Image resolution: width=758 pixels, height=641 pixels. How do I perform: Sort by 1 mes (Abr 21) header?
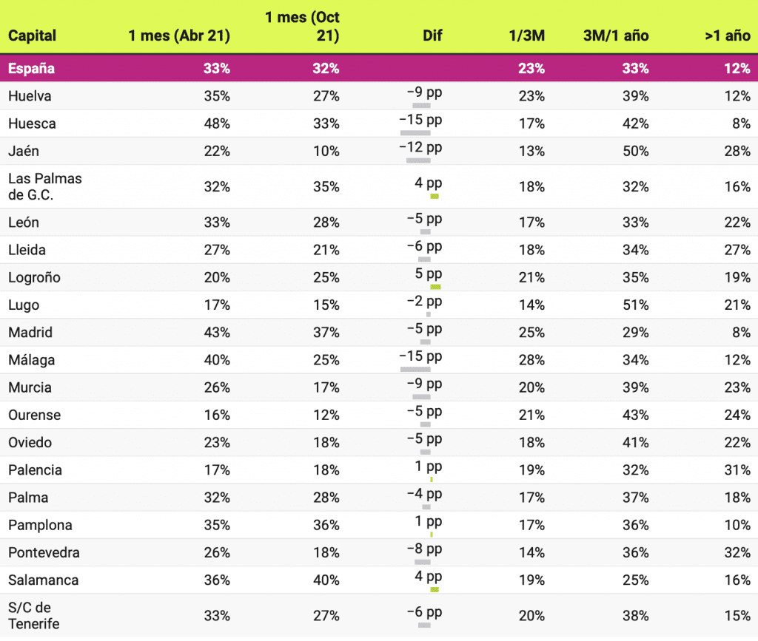coord(179,35)
